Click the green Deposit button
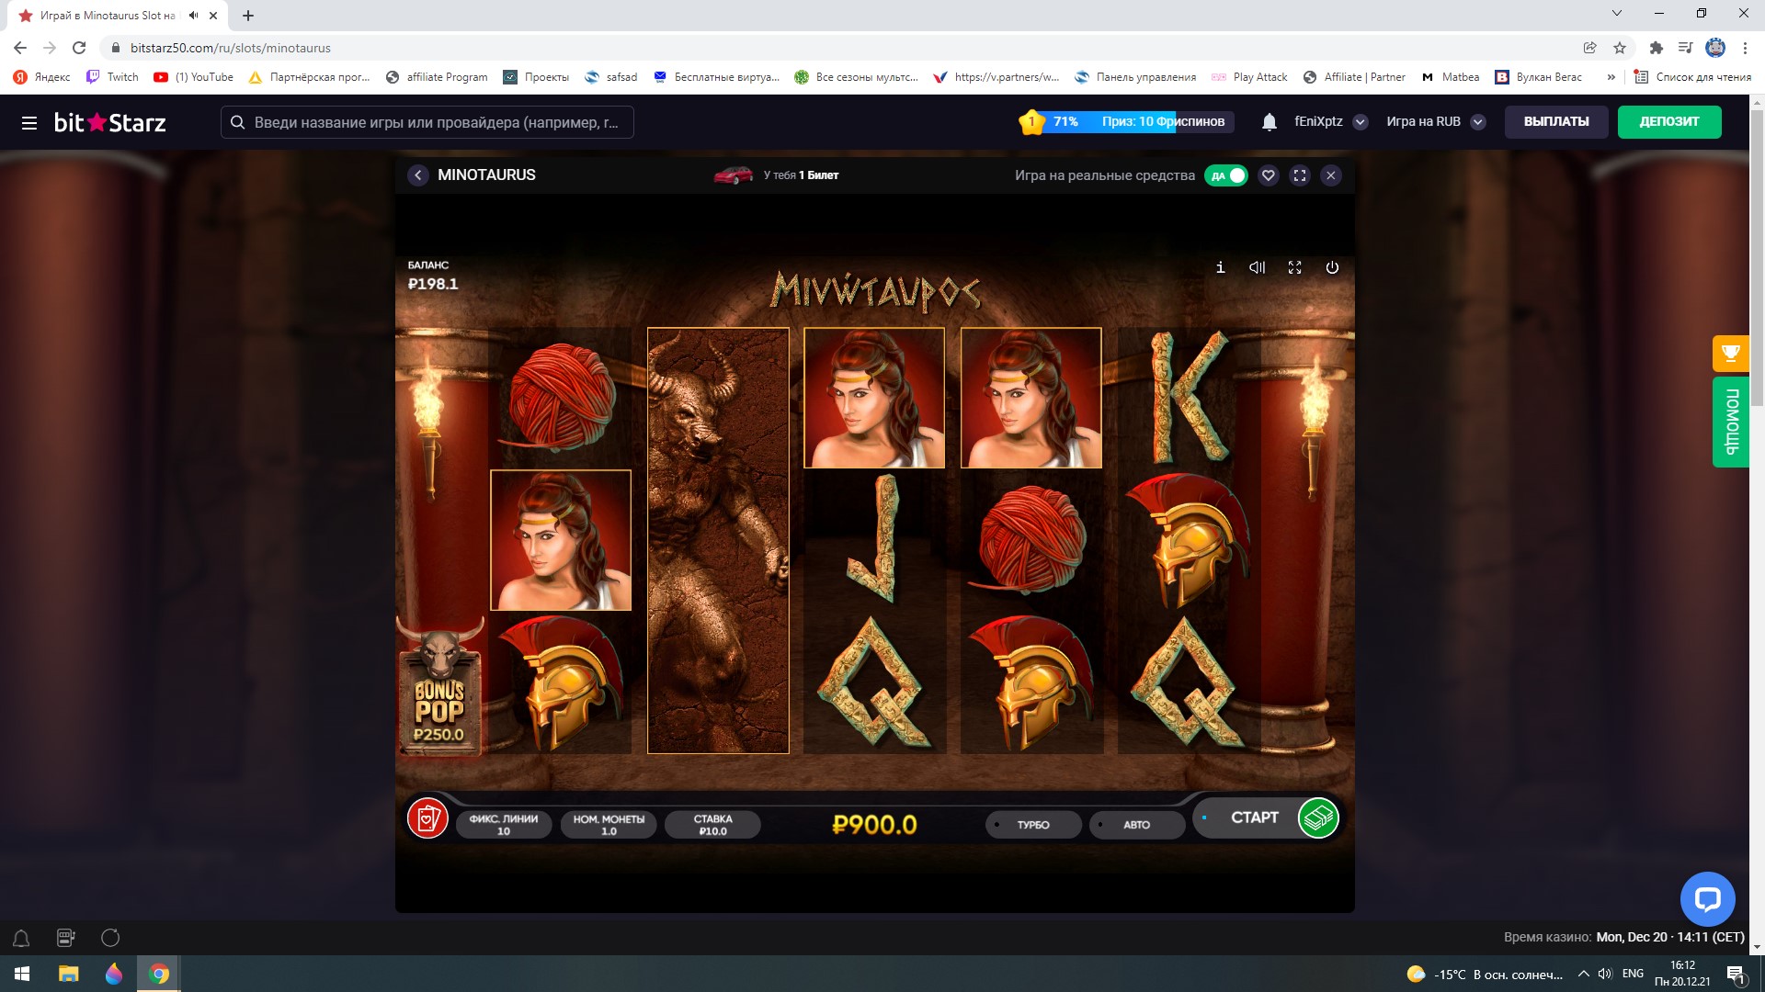The height and width of the screenshot is (992, 1765). [x=1668, y=121]
